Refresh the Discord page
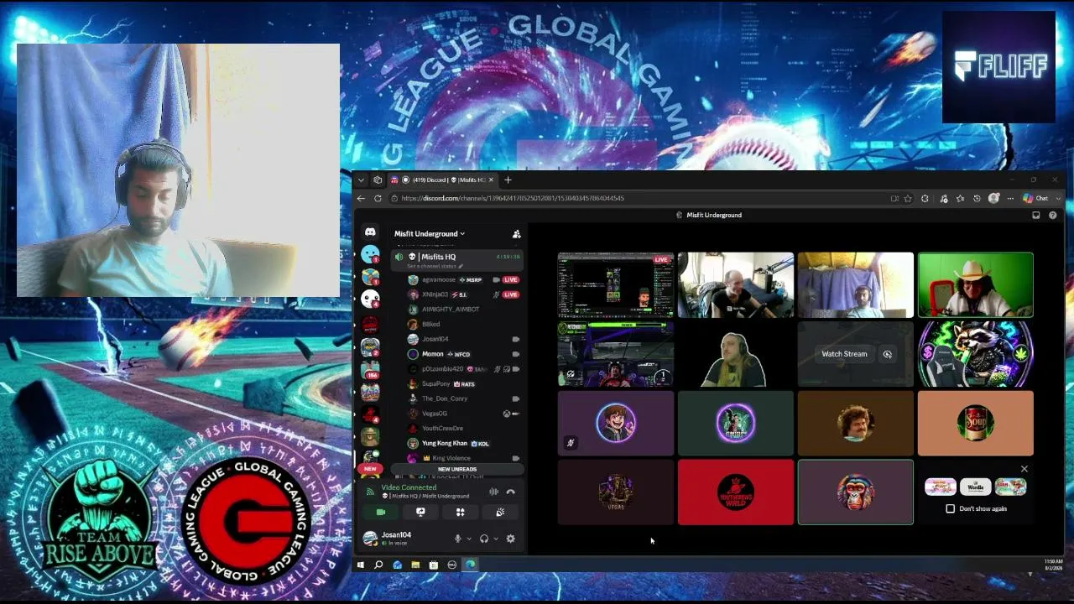The width and height of the screenshot is (1074, 604). click(x=378, y=198)
